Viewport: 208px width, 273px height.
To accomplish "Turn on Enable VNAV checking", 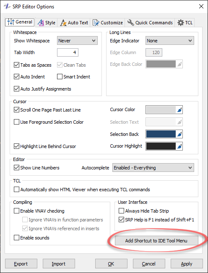I will coord(16,211).
